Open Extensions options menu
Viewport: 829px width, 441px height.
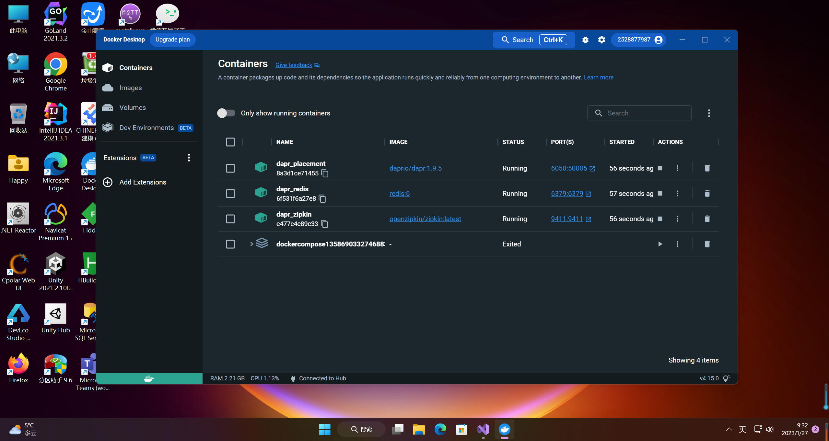189,158
